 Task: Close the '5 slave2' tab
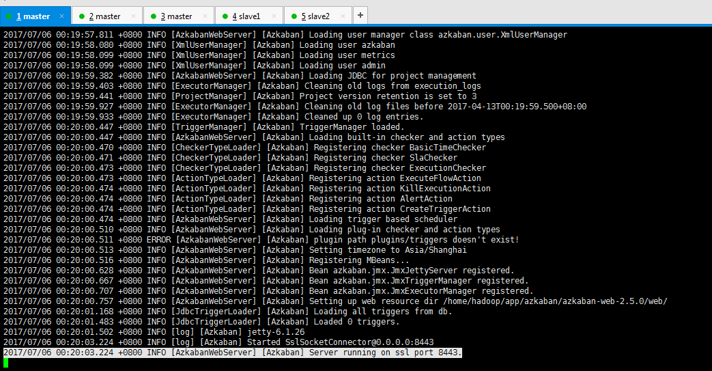point(343,16)
